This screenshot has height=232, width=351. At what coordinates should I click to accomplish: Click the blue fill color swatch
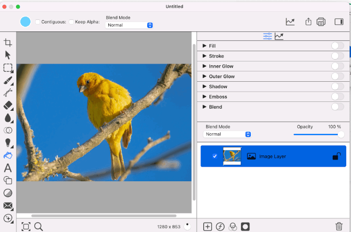[x=25, y=22]
